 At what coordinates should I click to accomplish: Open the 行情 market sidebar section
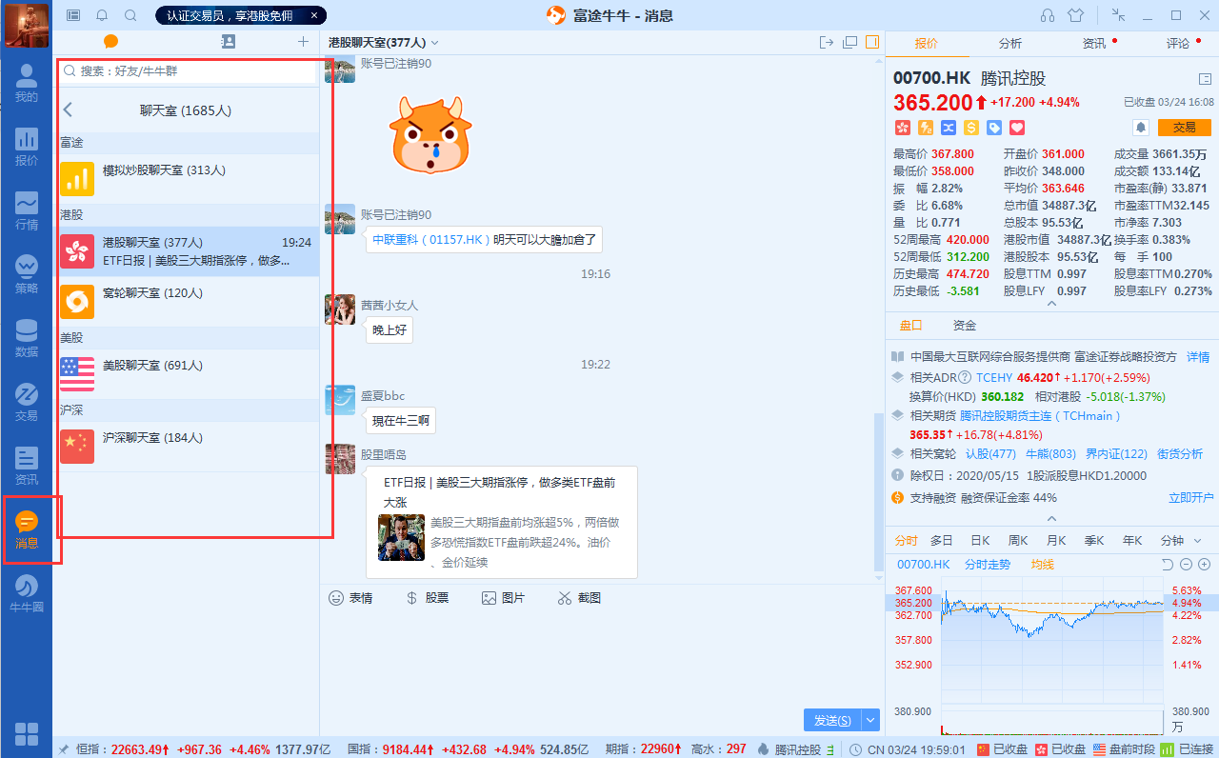(27, 211)
